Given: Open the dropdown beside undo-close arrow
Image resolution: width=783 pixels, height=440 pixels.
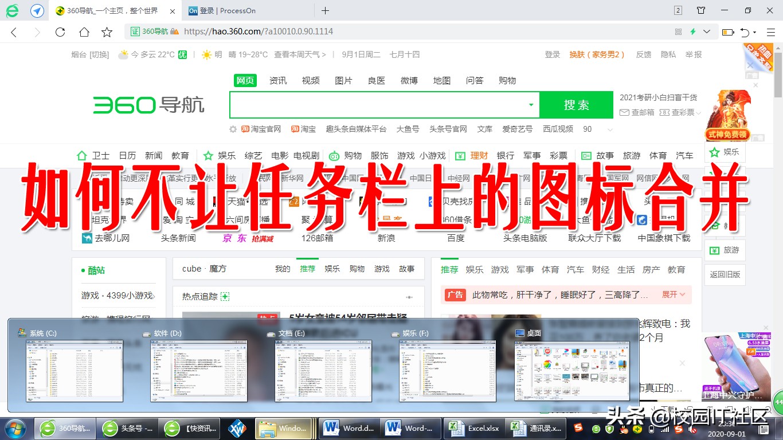Looking at the screenshot, I should point(755,32).
